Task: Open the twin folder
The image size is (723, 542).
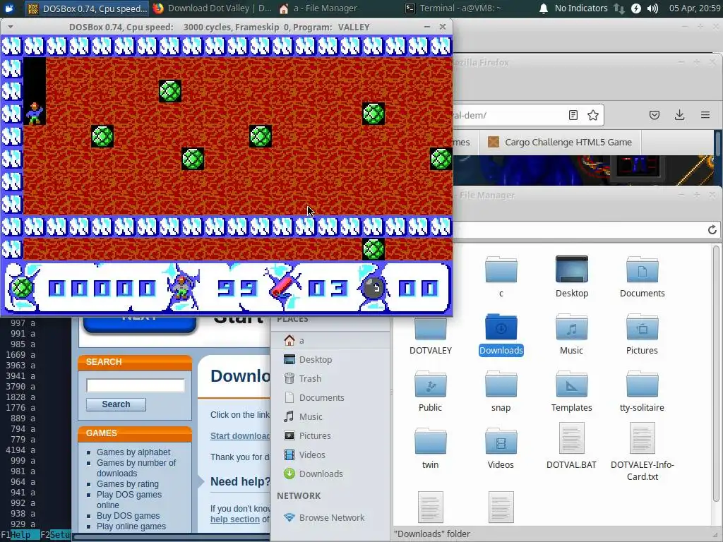Action: (431, 448)
